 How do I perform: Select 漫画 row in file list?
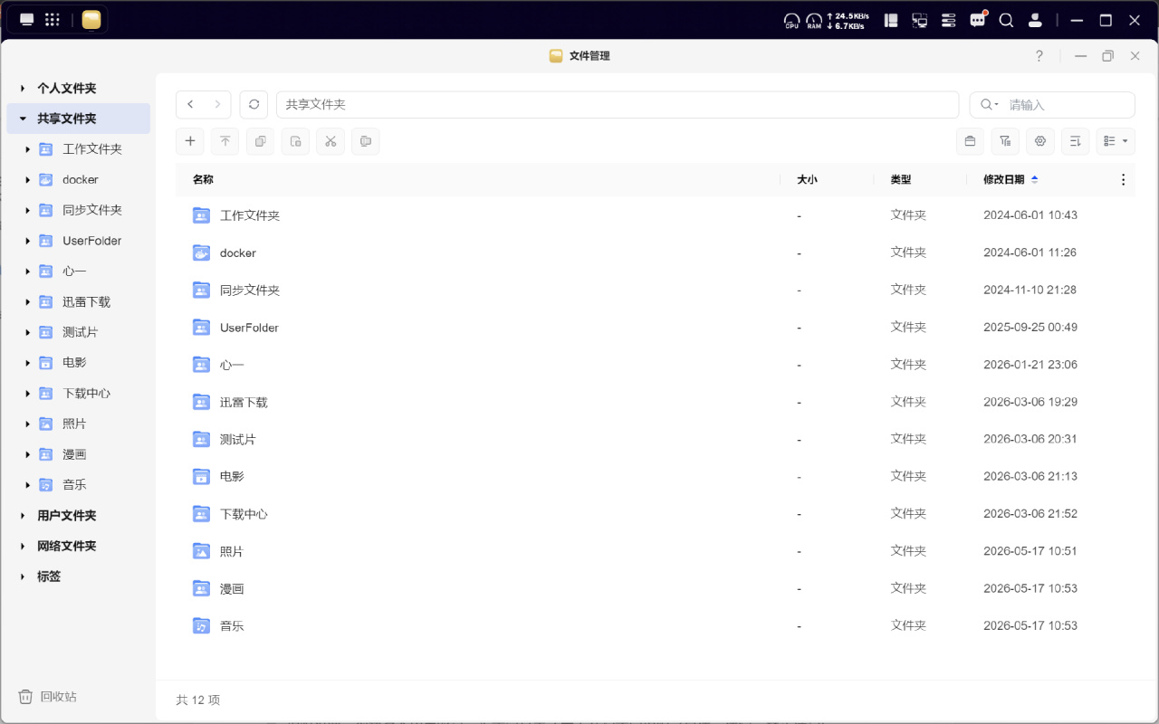point(655,588)
